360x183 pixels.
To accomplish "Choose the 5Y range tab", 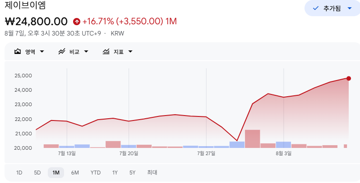I will point(133,173).
